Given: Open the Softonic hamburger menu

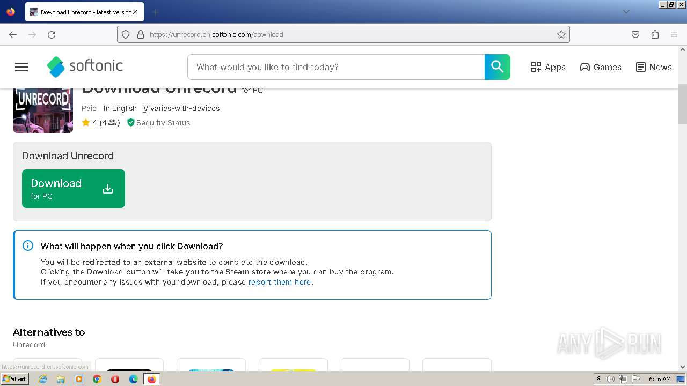Looking at the screenshot, I should coord(21,67).
